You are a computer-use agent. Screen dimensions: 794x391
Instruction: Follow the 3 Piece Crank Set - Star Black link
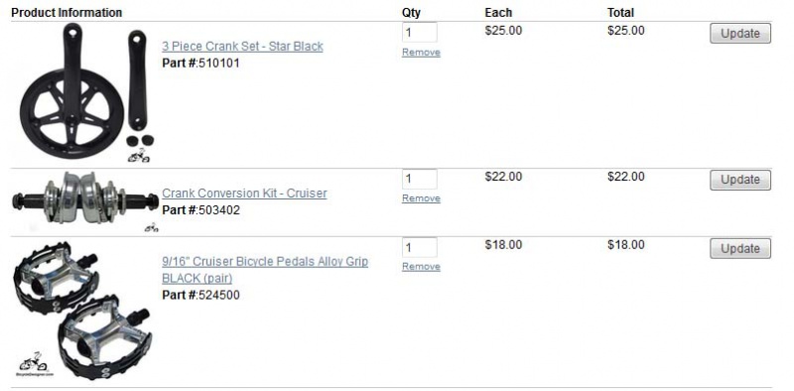click(242, 46)
